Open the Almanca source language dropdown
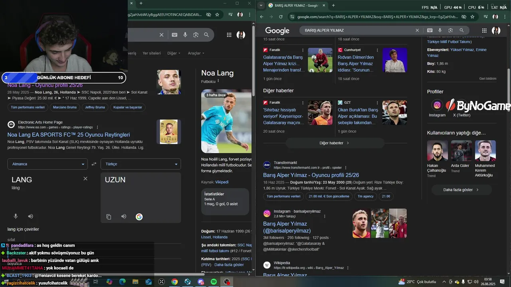 [x=47, y=164]
